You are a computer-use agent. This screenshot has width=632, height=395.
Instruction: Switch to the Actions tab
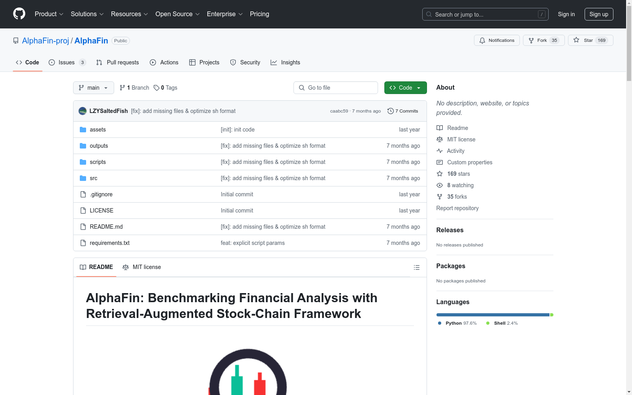point(164,62)
